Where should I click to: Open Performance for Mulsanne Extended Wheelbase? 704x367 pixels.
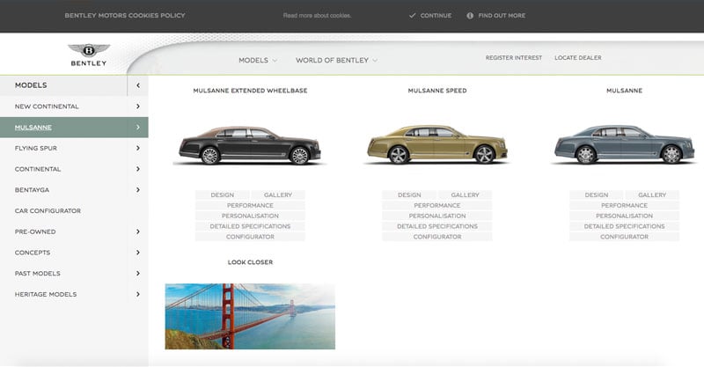(250, 205)
